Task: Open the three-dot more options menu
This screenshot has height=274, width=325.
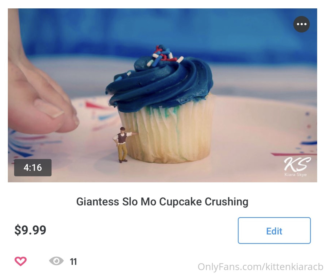Action: click(x=301, y=24)
